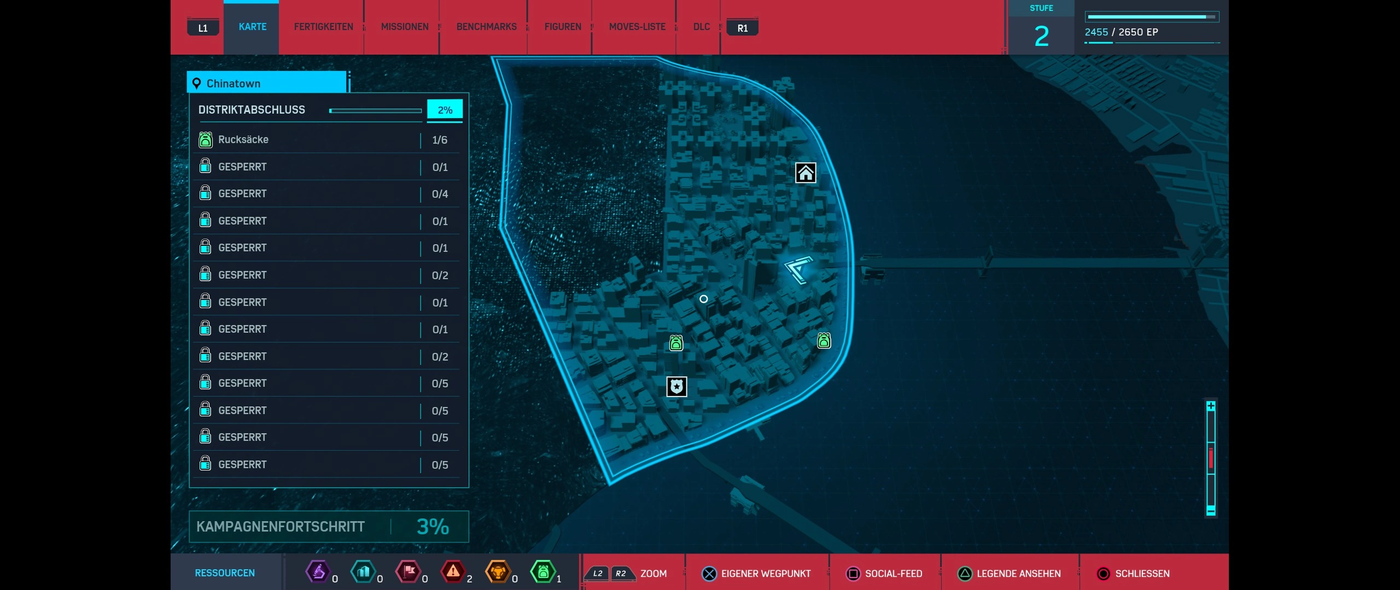Viewport: 1400px width, 590px height.
Task: Click SCHLIESSEN to close the map
Action: click(x=1142, y=574)
